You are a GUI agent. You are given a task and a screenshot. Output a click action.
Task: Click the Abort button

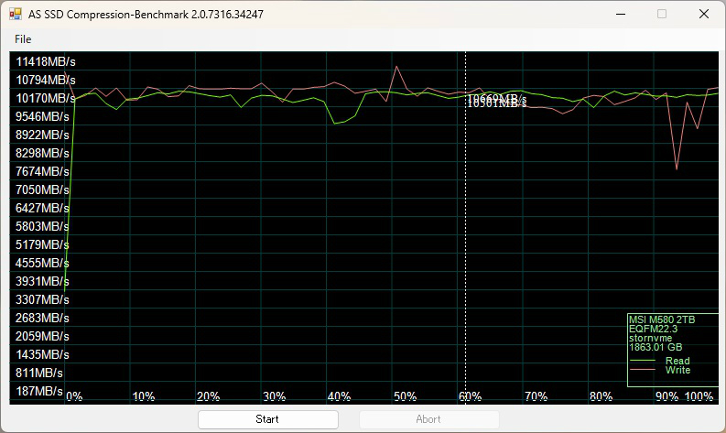point(428,419)
